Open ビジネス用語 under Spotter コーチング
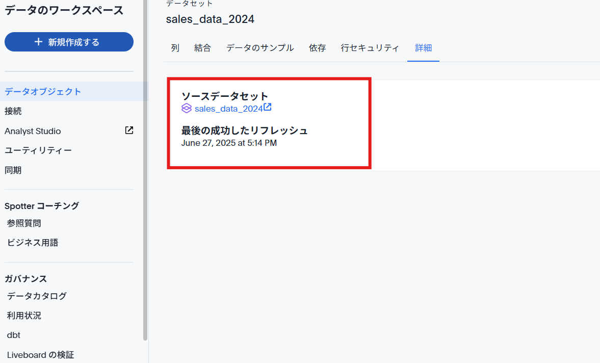This screenshot has height=363, width=600. tap(33, 243)
